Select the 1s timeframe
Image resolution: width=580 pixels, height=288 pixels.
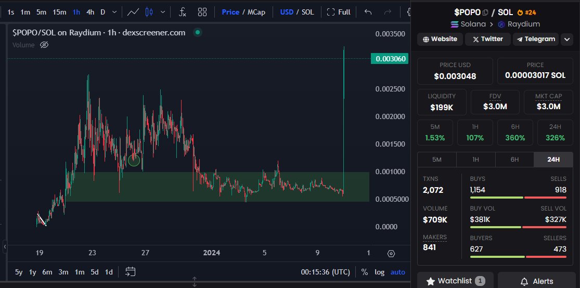11,12
